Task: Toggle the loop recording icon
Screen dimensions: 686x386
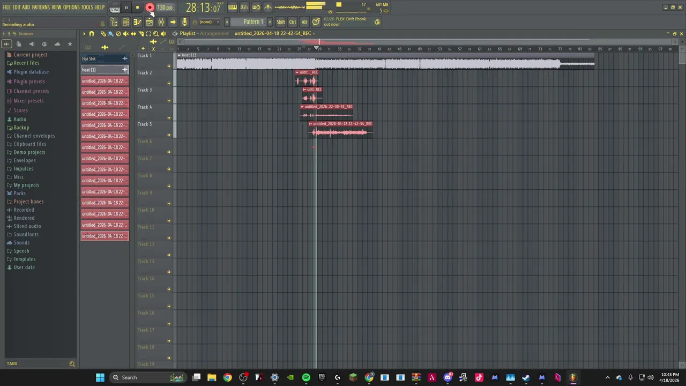Action: [x=256, y=7]
